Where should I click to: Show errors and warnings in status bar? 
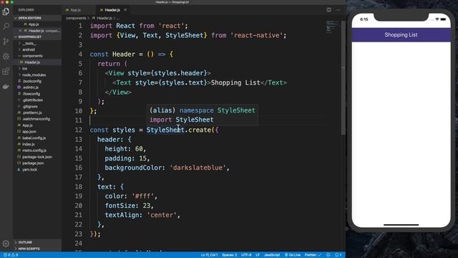11,255
